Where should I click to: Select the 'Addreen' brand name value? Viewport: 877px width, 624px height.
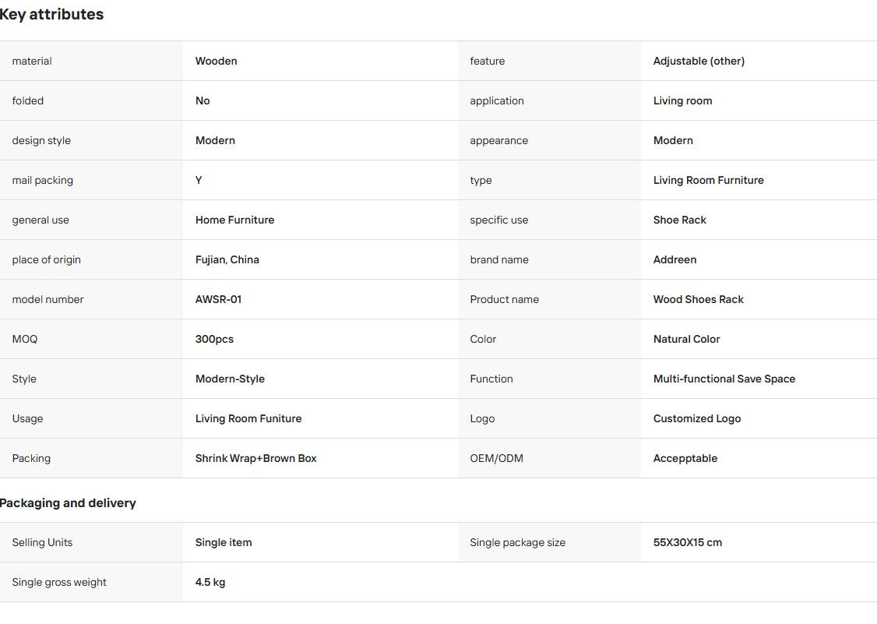coord(674,259)
